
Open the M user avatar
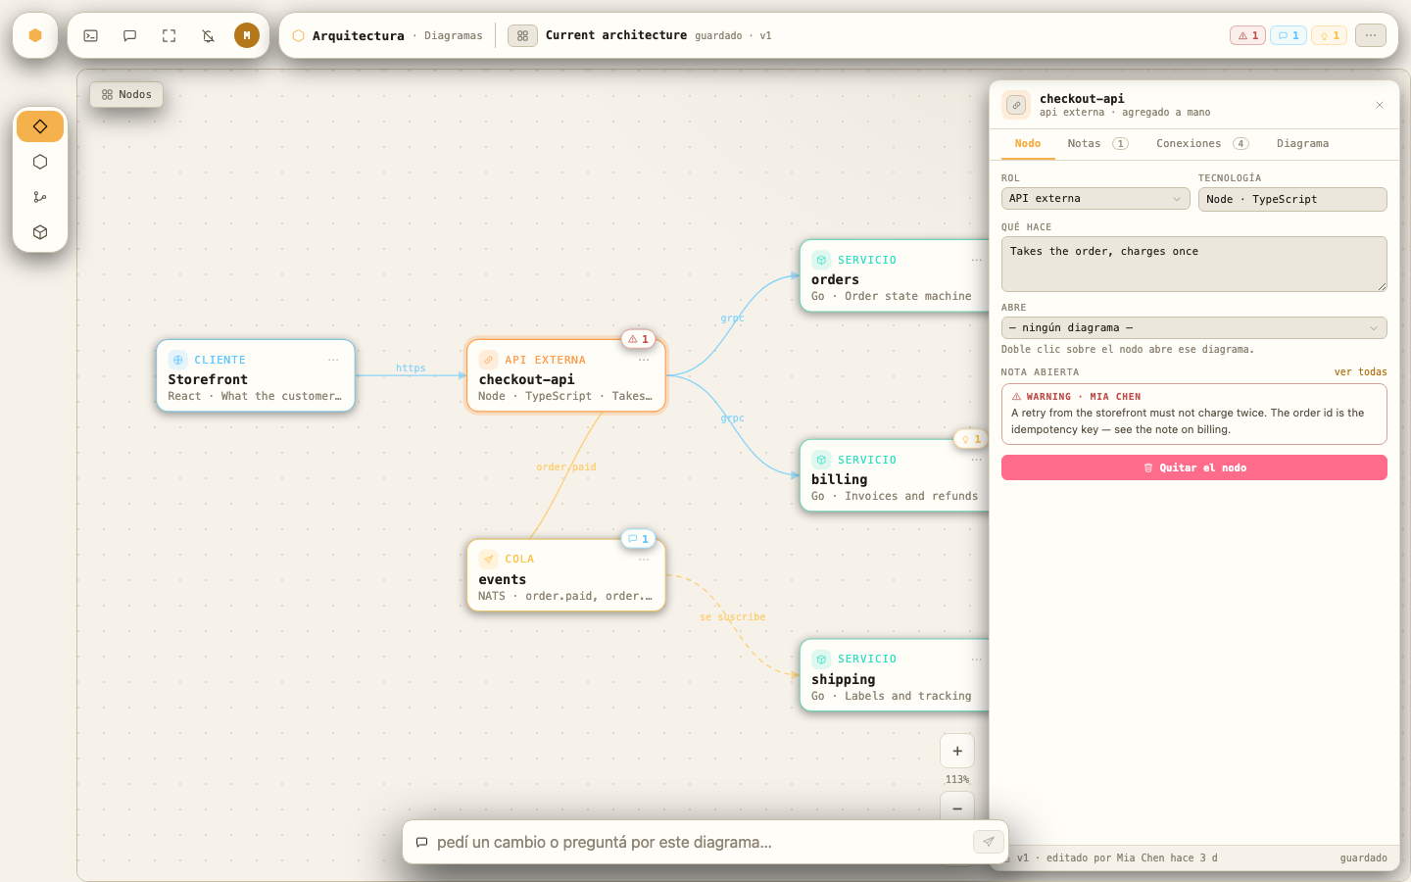click(x=247, y=35)
